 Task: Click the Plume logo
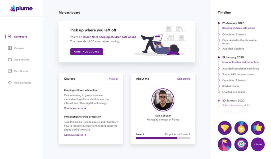click(21, 8)
